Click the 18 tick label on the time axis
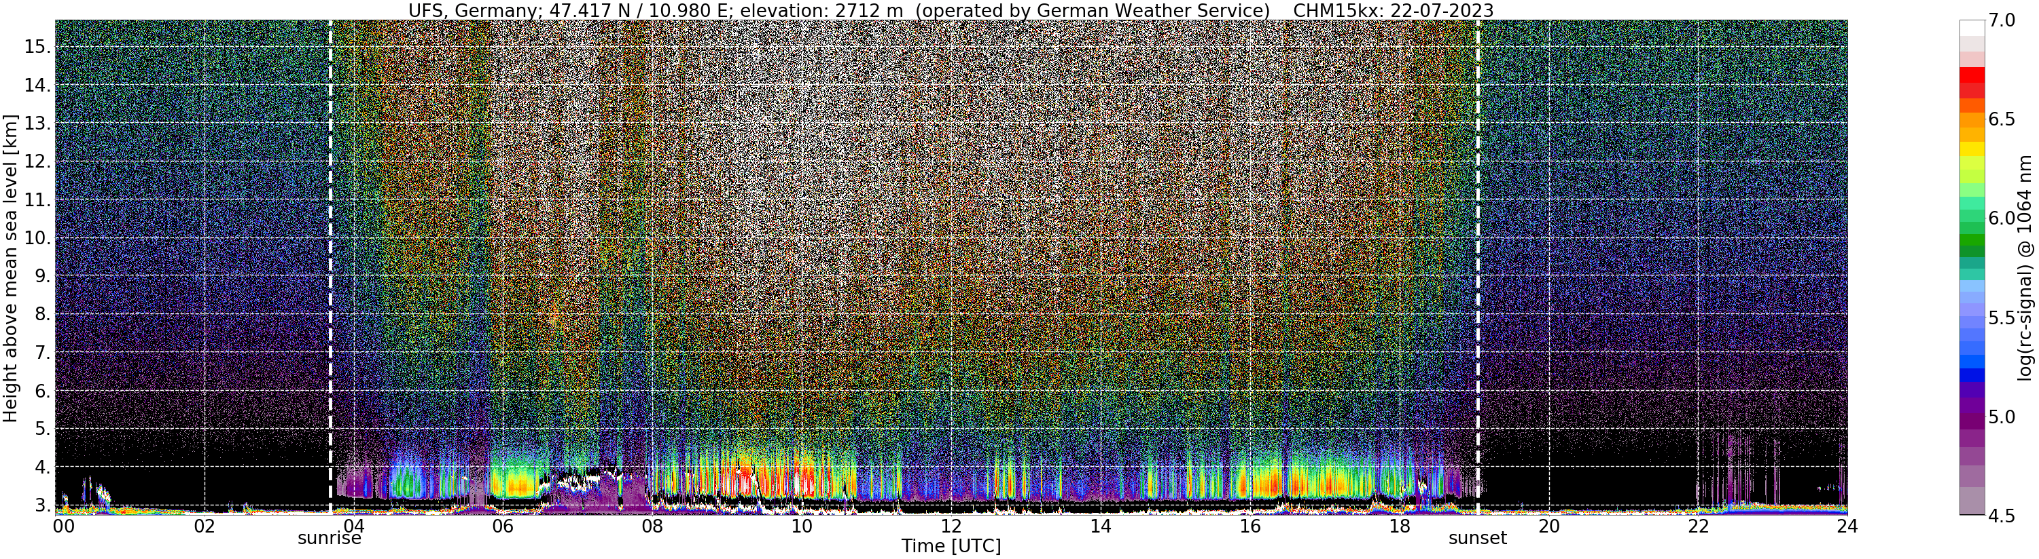The width and height of the screenshot is (2039, 559). pos(1399,526)
